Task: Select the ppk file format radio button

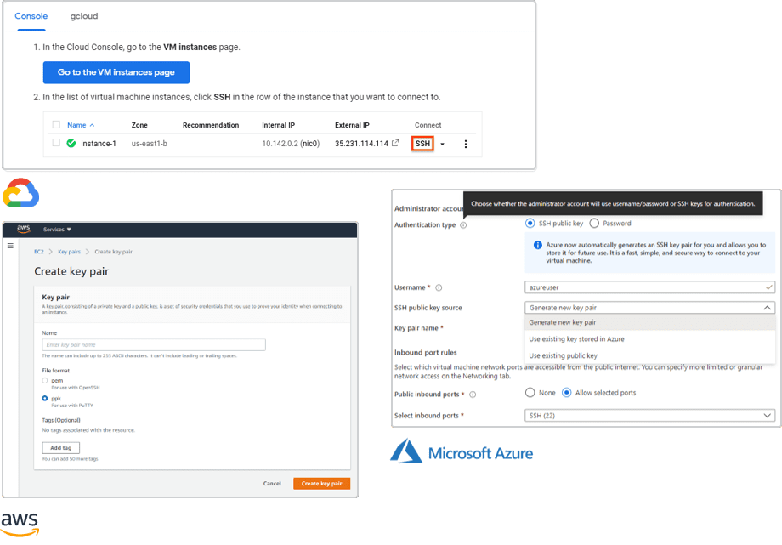Action: [x=45, y=398]
